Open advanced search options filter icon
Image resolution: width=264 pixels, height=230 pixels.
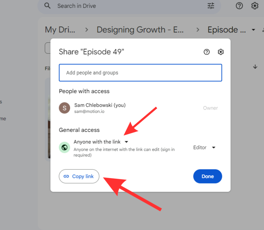(x=211, y=6)
